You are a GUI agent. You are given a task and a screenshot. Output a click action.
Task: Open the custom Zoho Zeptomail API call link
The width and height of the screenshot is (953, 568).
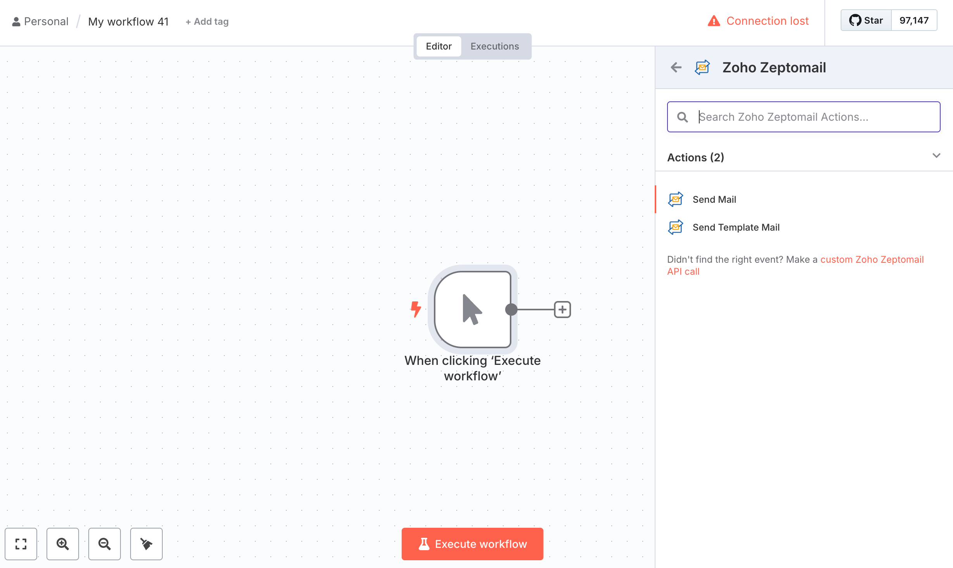(x=872, y=260)
